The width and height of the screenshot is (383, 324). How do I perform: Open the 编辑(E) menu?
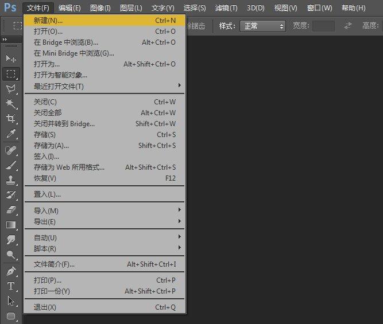pos(69,8)
